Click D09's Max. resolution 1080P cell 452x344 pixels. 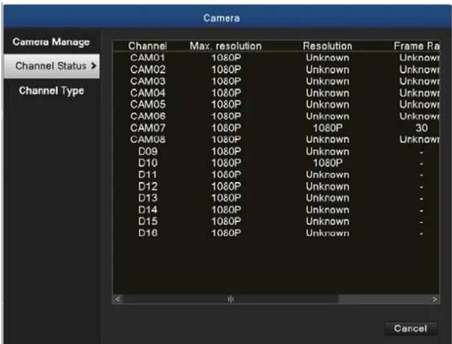coord(226,151)
